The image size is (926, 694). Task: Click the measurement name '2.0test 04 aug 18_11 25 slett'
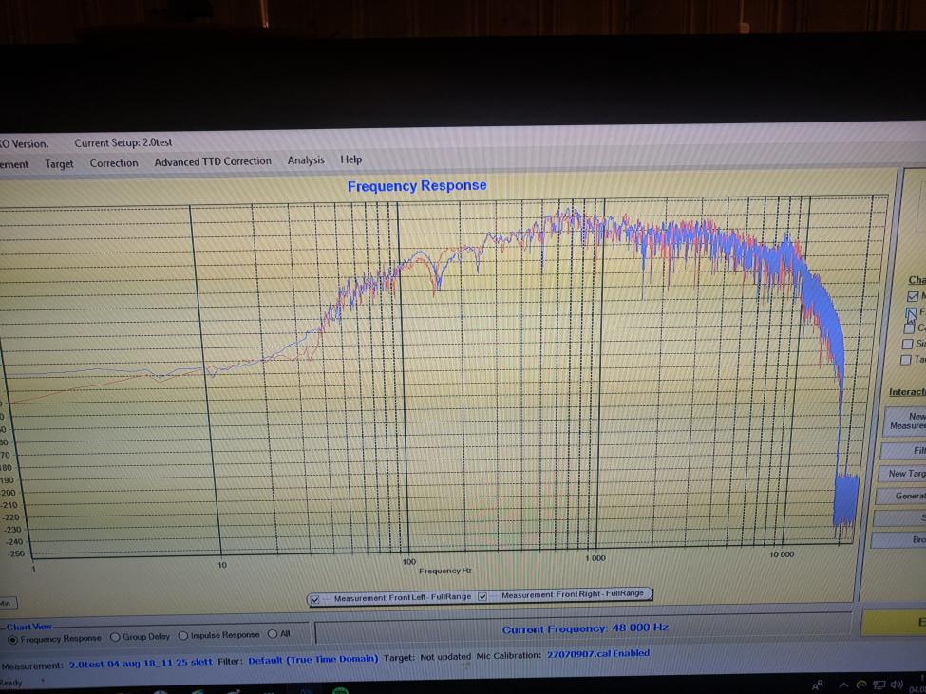[141, 663]
